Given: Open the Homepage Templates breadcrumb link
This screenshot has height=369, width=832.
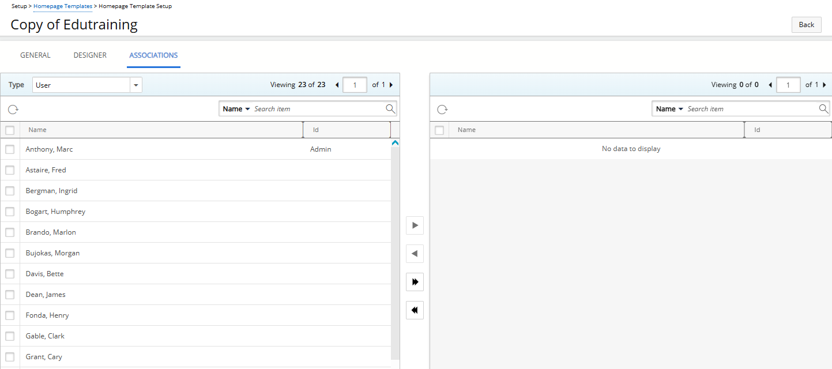Looking at the screenshot, I should [62, 6].
